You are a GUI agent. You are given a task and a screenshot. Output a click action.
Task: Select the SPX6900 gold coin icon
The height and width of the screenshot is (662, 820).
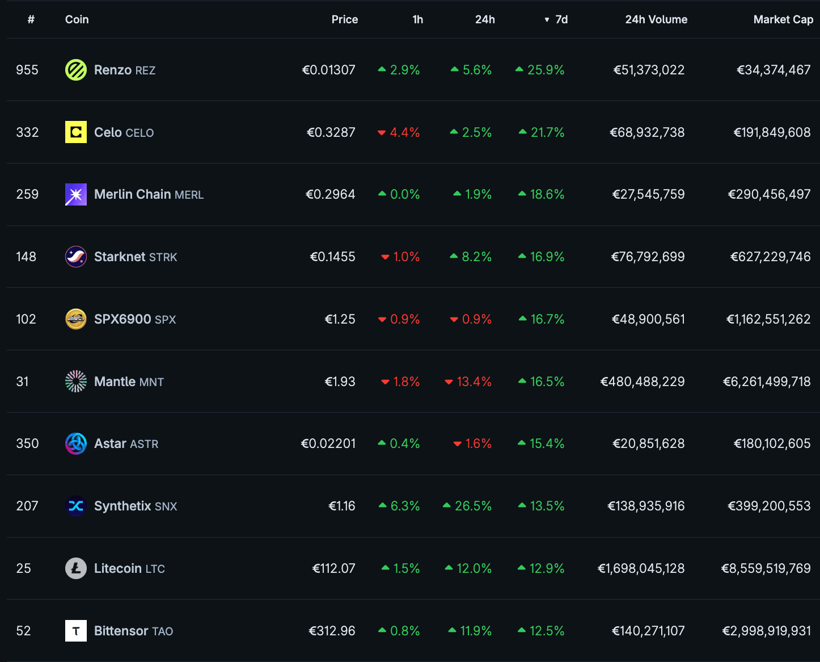(x=76, y=319)
